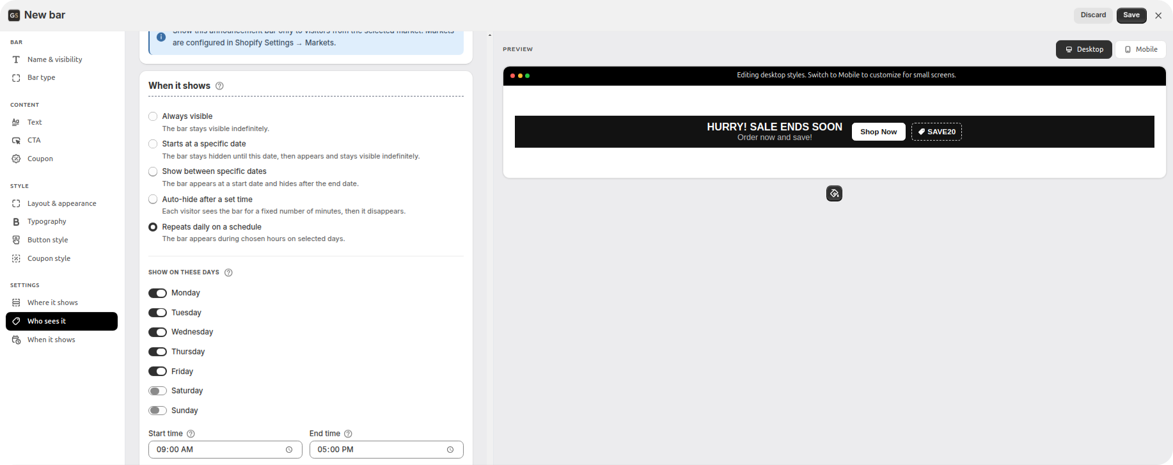Click the GS app logo icon

click(x=14, y=15)
